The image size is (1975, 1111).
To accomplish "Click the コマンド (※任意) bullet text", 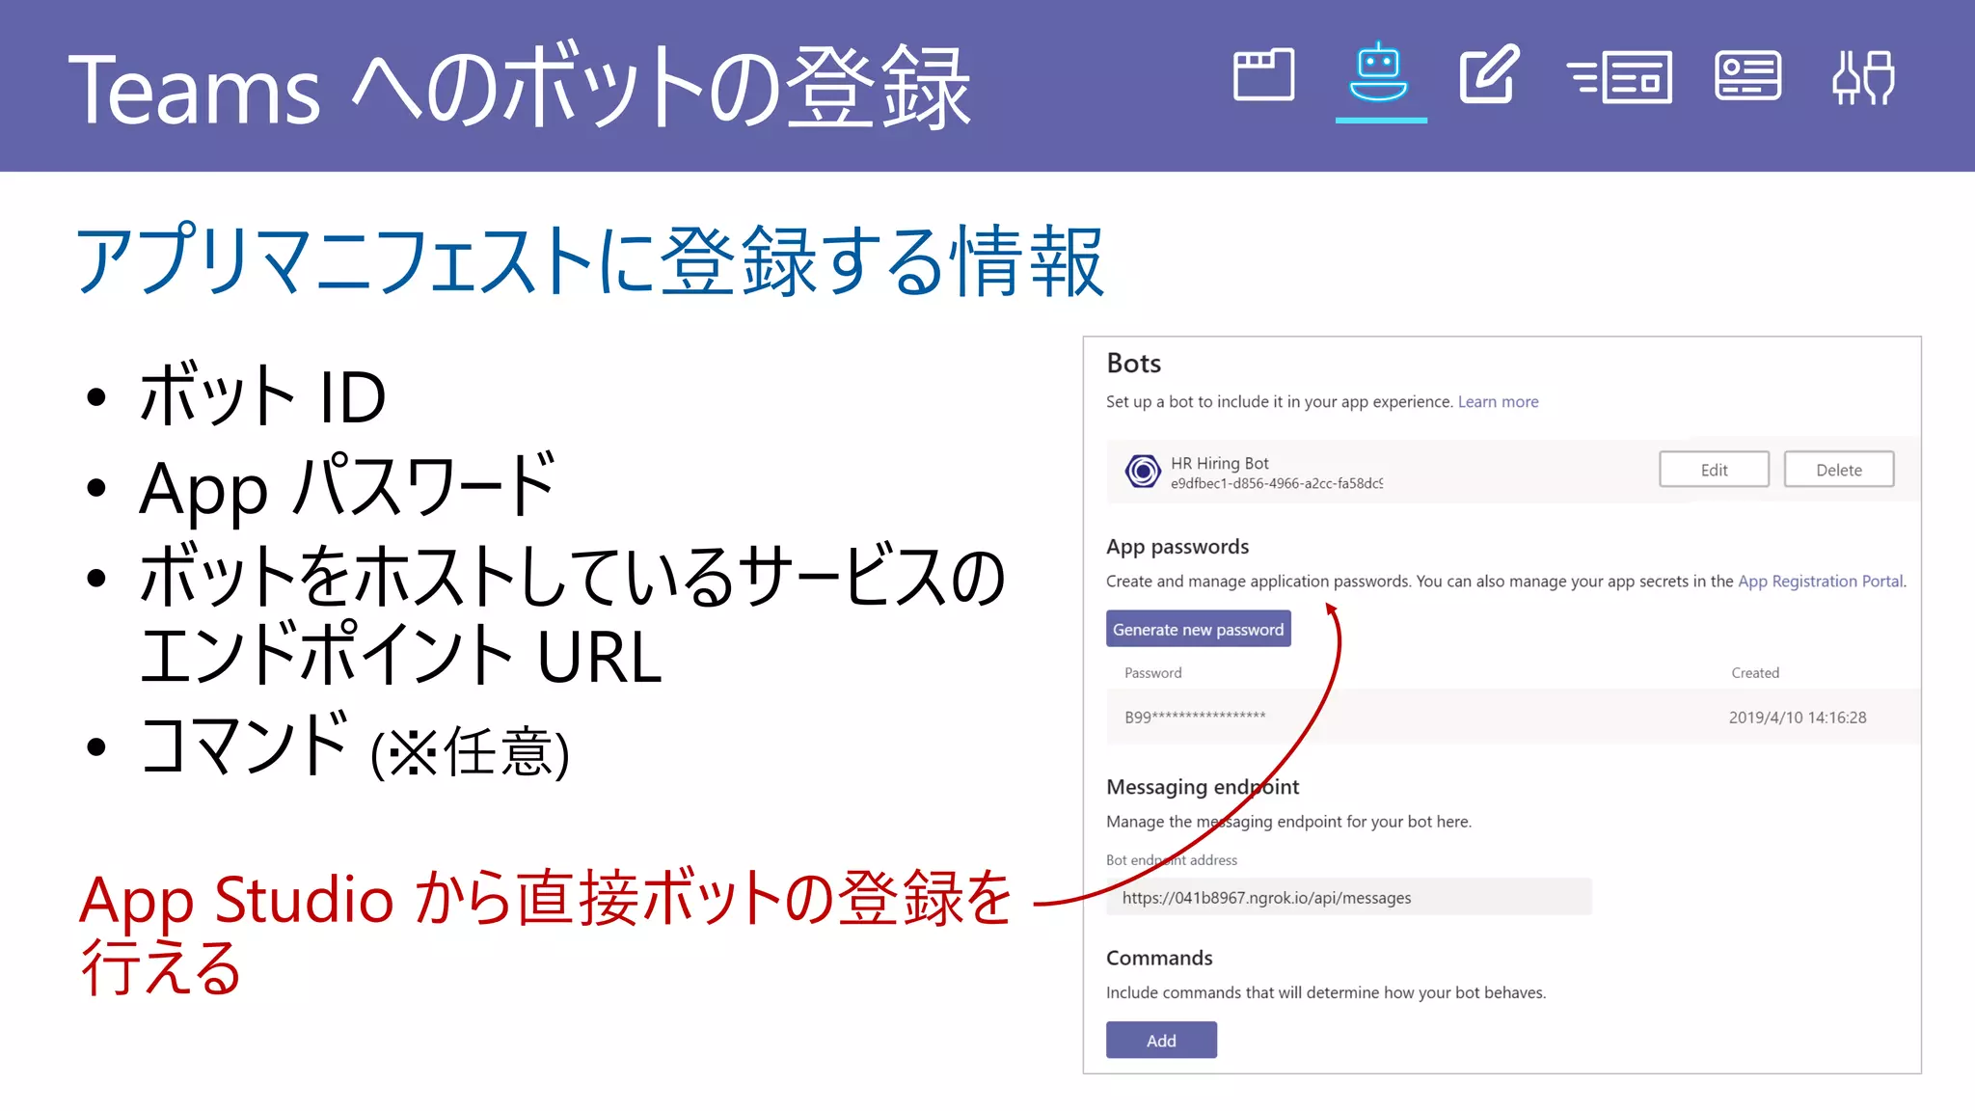I will 354,745.
